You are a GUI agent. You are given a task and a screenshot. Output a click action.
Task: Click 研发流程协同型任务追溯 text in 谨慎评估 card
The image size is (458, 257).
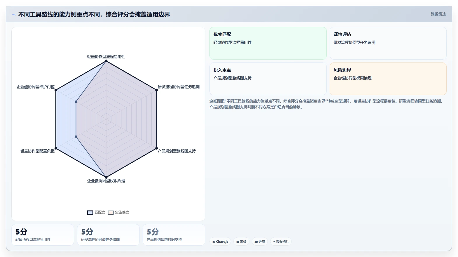pos(354,42)
